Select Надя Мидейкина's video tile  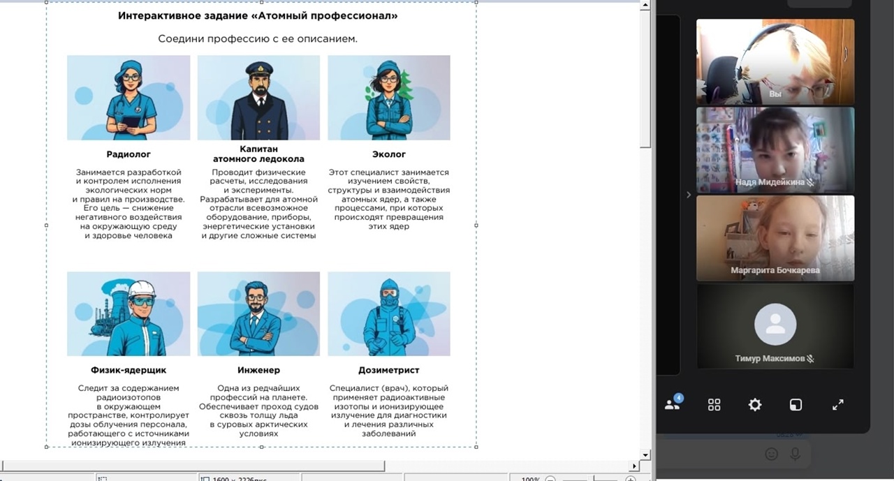pyautogui.click(x=775, y=149)
